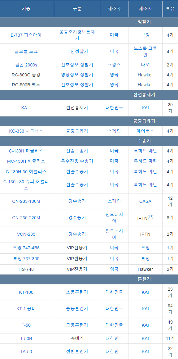Select the HS-748 text
Image resolution: width=178 pixels, height=359 pixels.
click(x=26, y=269)
